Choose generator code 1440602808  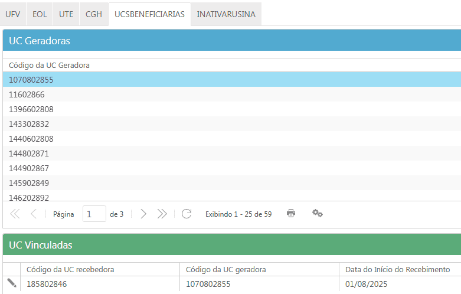pyautogui.click(x=31, y=139)
